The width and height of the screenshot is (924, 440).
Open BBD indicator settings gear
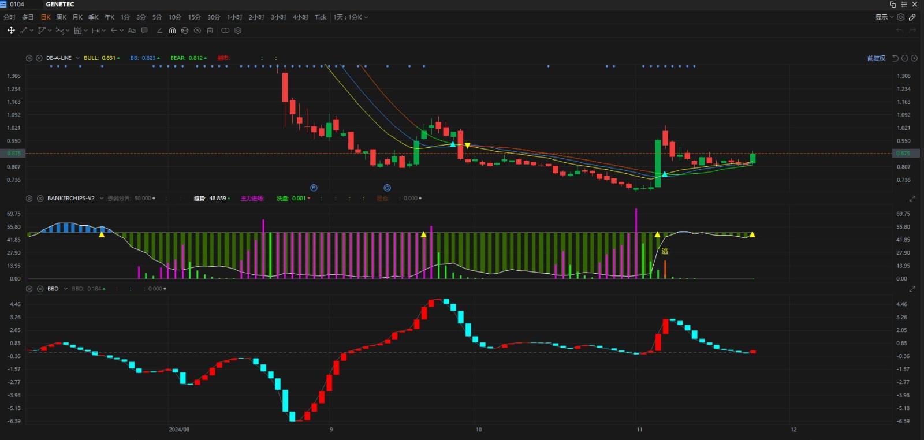[x=29, y=289]
